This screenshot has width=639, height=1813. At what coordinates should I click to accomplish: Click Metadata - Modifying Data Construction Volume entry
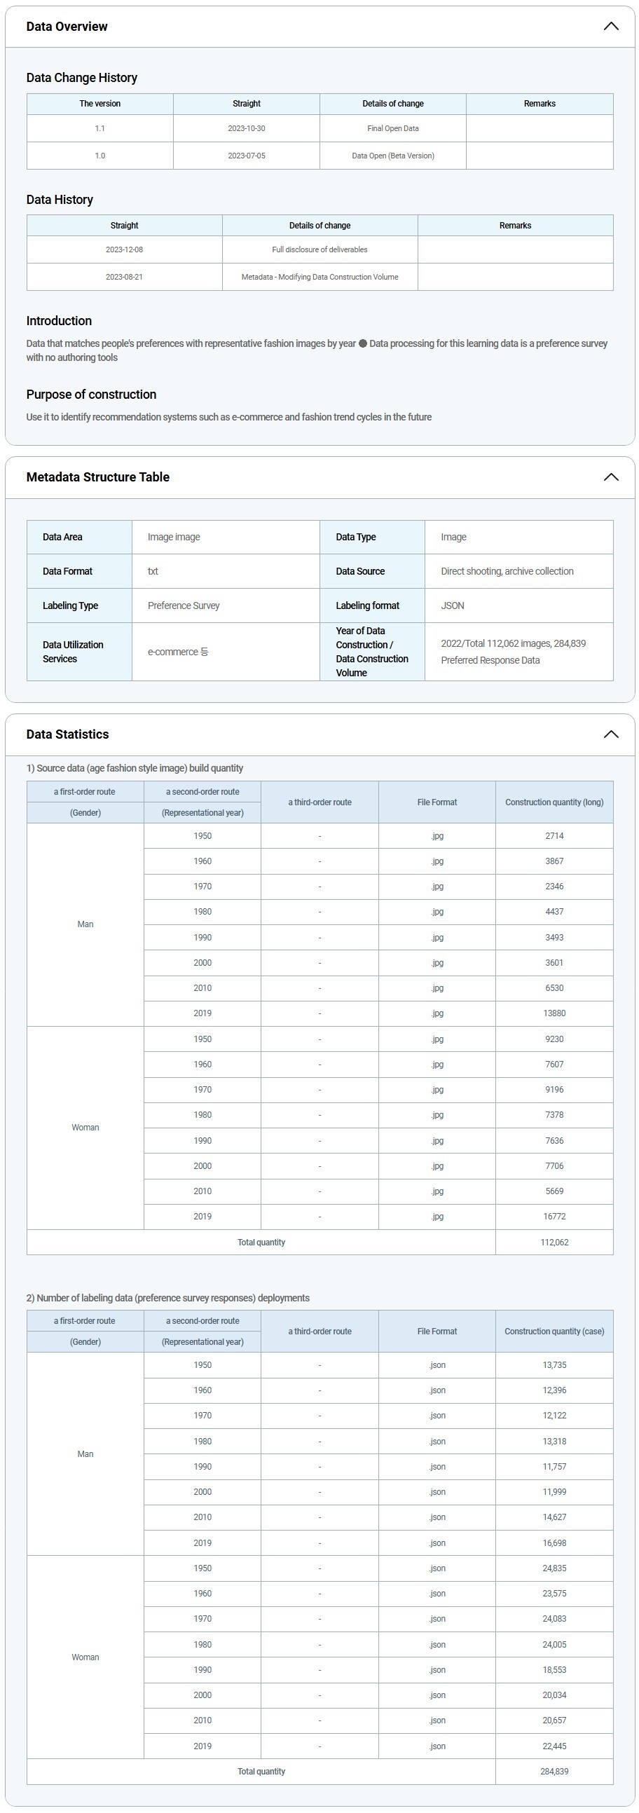319,278
